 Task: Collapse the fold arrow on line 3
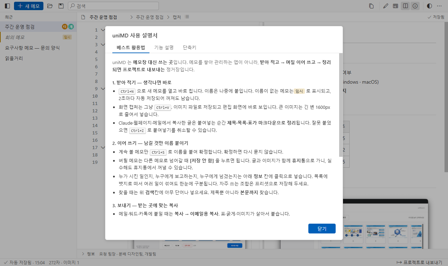[103, 44]
